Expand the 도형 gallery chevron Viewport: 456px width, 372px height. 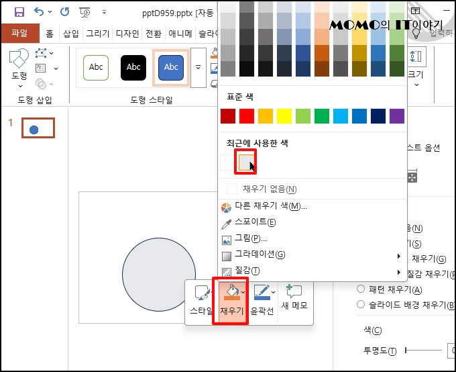[20, 86]
